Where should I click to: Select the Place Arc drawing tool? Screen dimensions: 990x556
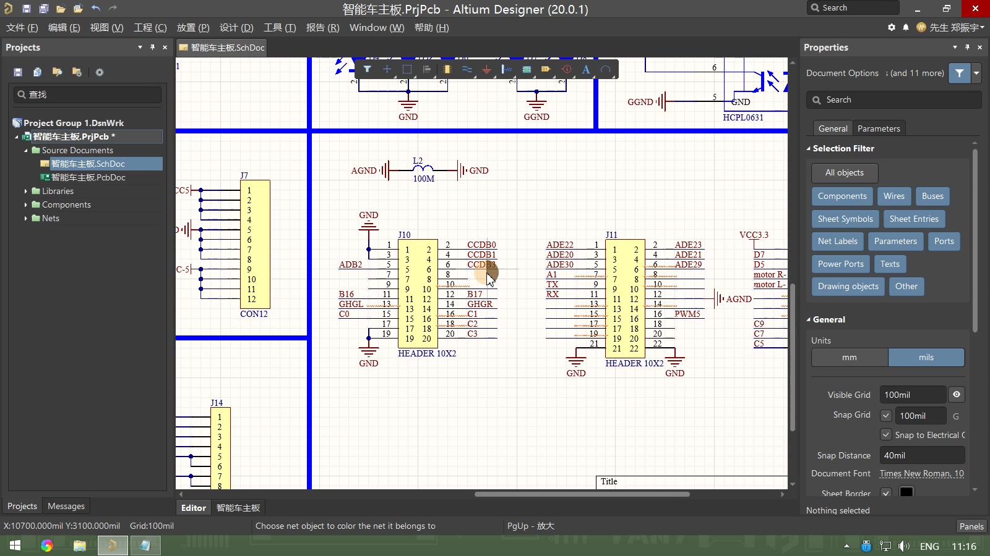pos(606,69)
